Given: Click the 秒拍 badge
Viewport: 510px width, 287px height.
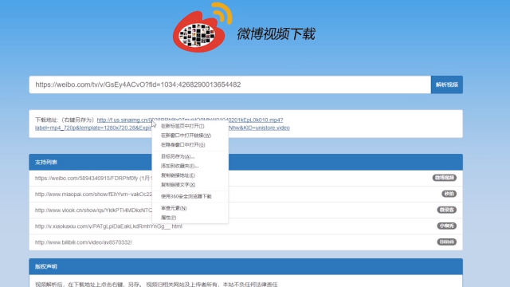Looking at the screenshot, I should point(449,194).
